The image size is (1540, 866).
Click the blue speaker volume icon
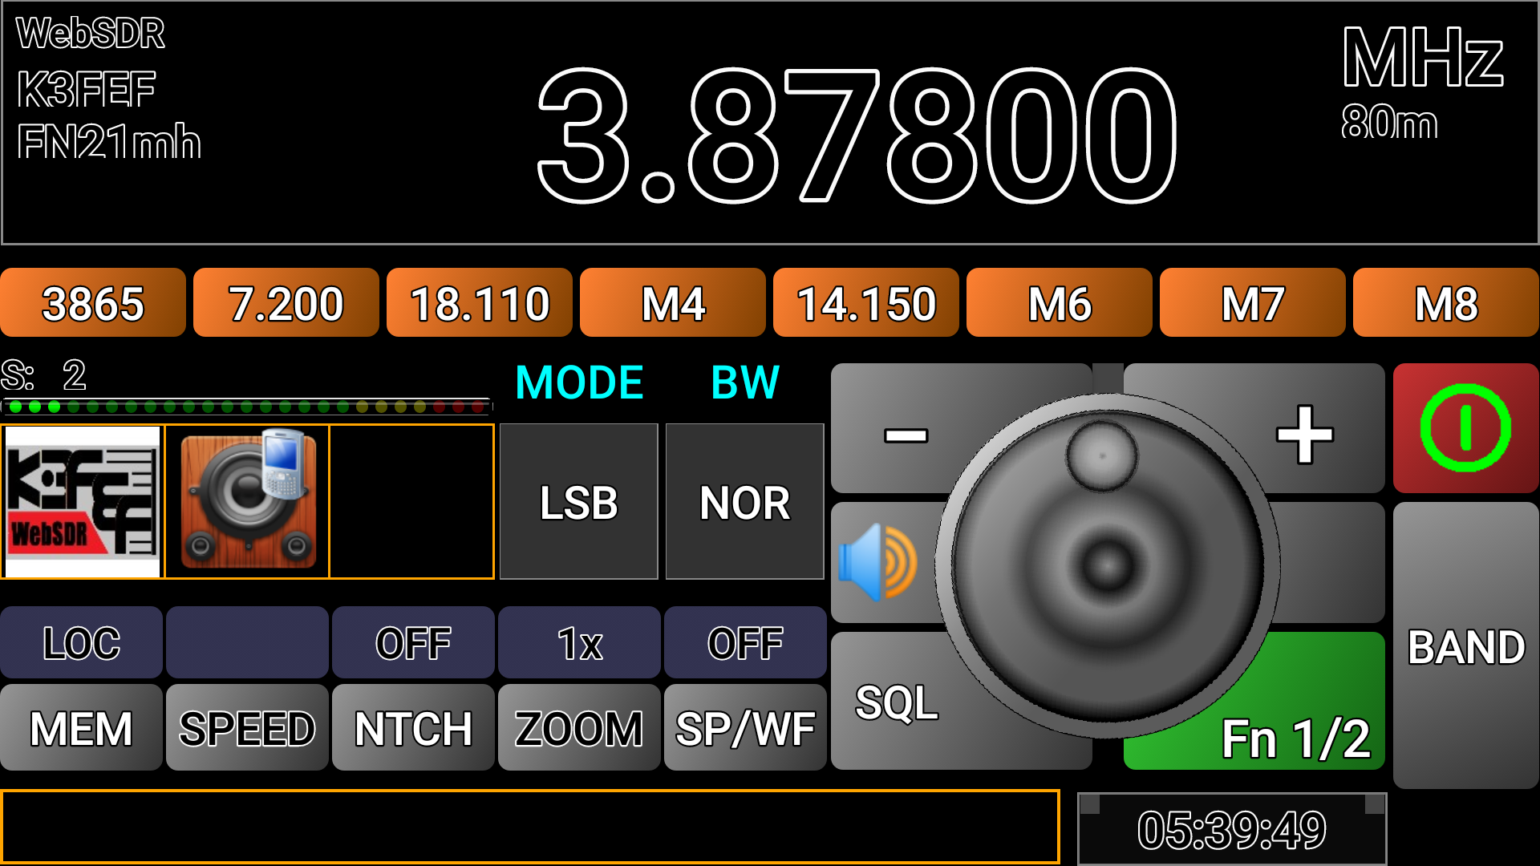(x=878, y=562)
